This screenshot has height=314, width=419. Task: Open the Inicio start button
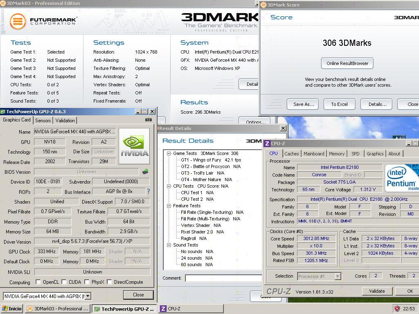11,309
